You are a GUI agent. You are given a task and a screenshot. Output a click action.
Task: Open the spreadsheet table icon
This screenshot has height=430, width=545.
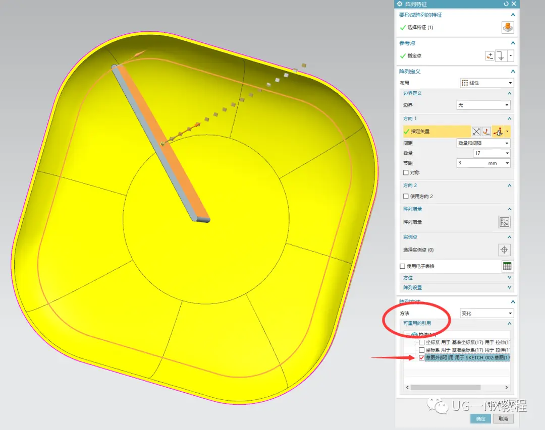pos(507,266)
